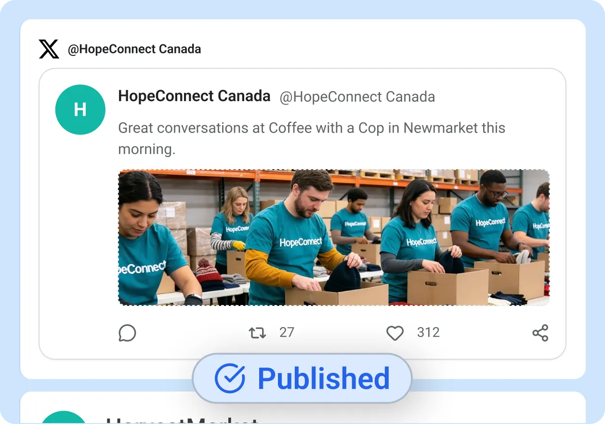Viewport: 605px width, 424px height.
Task: Open the volunteers warehouse photo
Action: [x=333, y=237]
